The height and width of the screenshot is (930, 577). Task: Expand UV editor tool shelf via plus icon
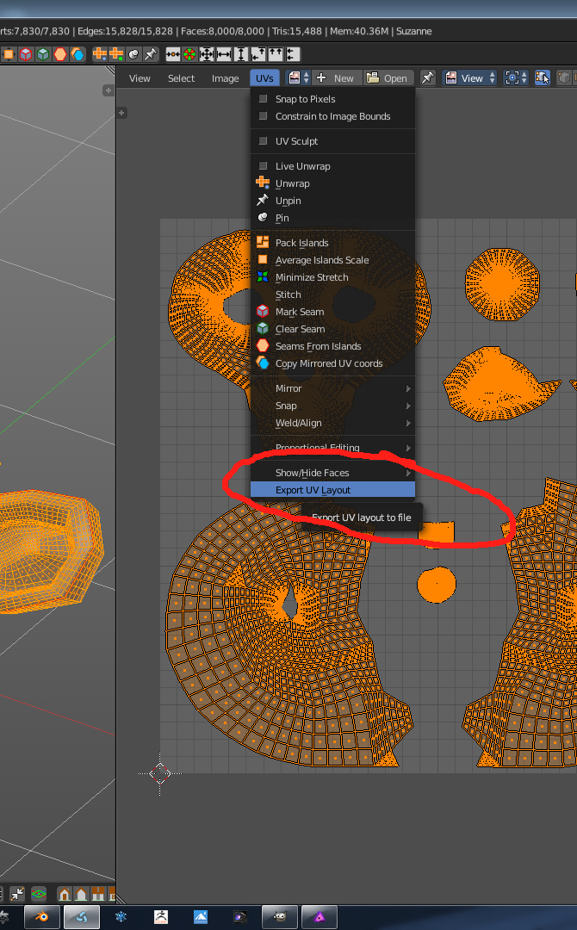tap(121, 113)
